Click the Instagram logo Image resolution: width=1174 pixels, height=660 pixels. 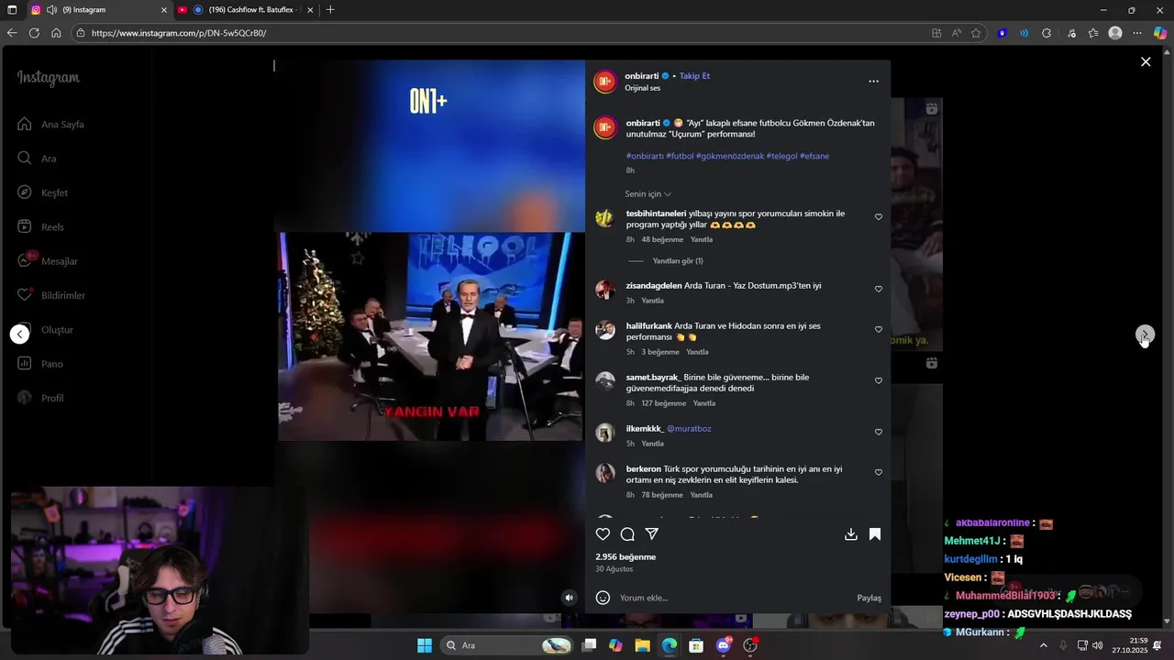coord(49,78)
